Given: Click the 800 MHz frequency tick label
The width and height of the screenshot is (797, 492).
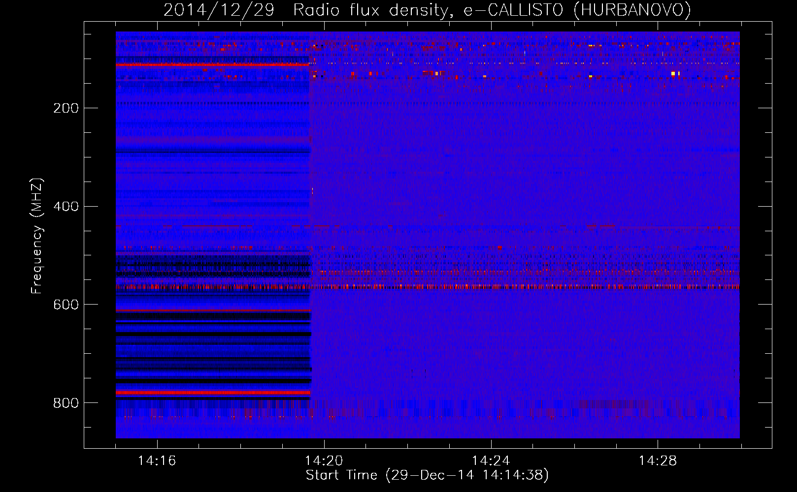Looking at the screenshot, I should point(66,403).
